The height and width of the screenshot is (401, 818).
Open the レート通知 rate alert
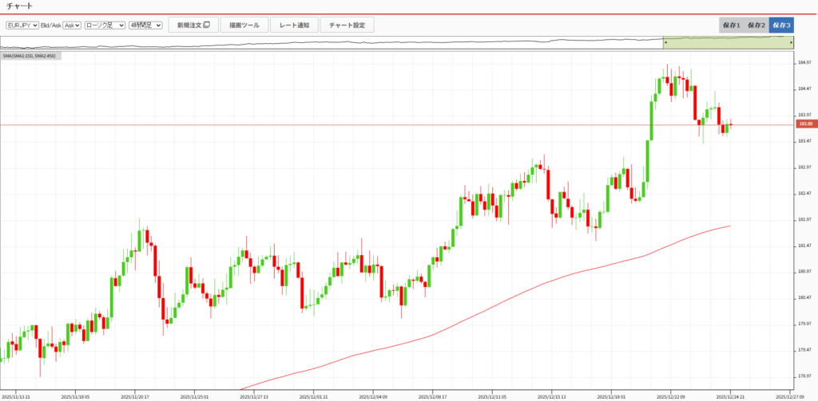pyautogui.click(x=295, y=26)
